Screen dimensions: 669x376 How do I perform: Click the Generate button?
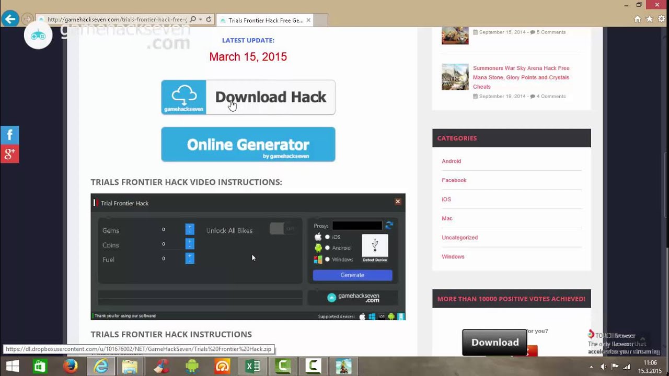tap(352, 275)
